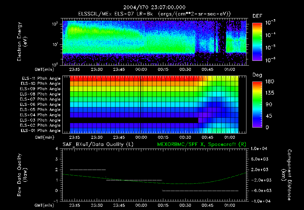The height and width of the screenshot is (210, 304).
Task: Click the 1.0e+04 right axis value
Action: click(x=259, y=149)
